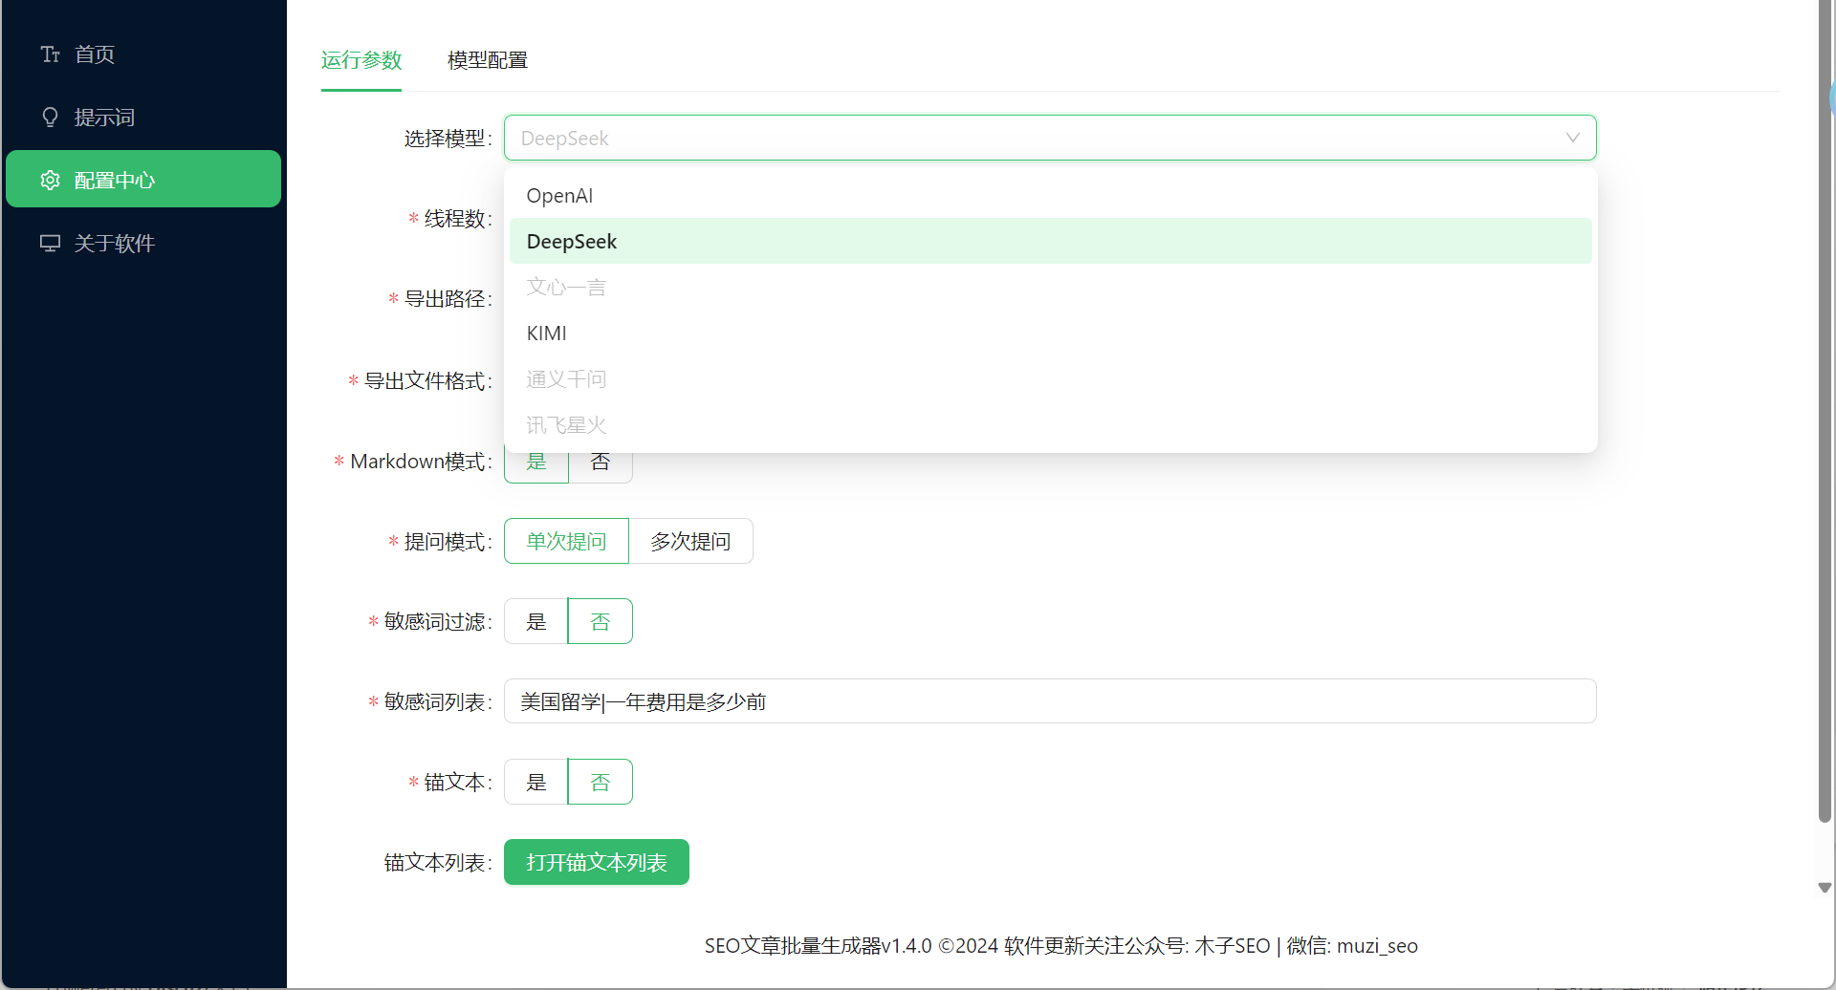The height and width of the screenshot is (990, 1836).
Task: Select 配置中心 in the sidebar
Action: coord(143,180)
